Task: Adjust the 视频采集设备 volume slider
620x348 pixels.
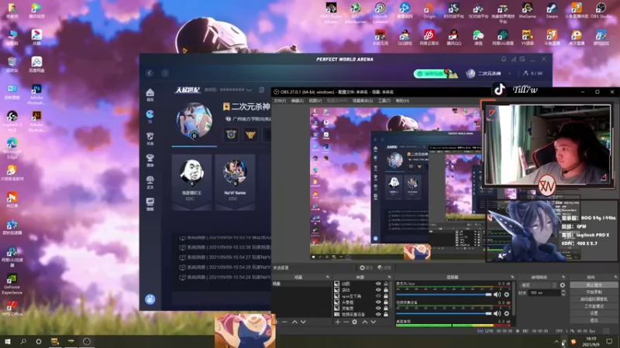Action: (x=443, y=313)
